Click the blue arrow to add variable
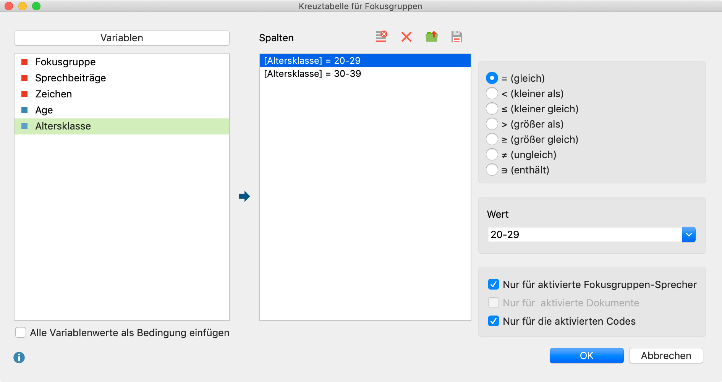Viewport: 722px width, 382px height. click(244, 196)
